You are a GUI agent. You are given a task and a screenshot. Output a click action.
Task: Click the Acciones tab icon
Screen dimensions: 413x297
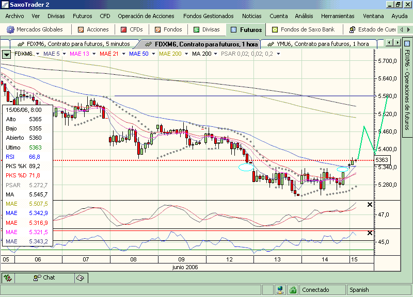[81, 30]
